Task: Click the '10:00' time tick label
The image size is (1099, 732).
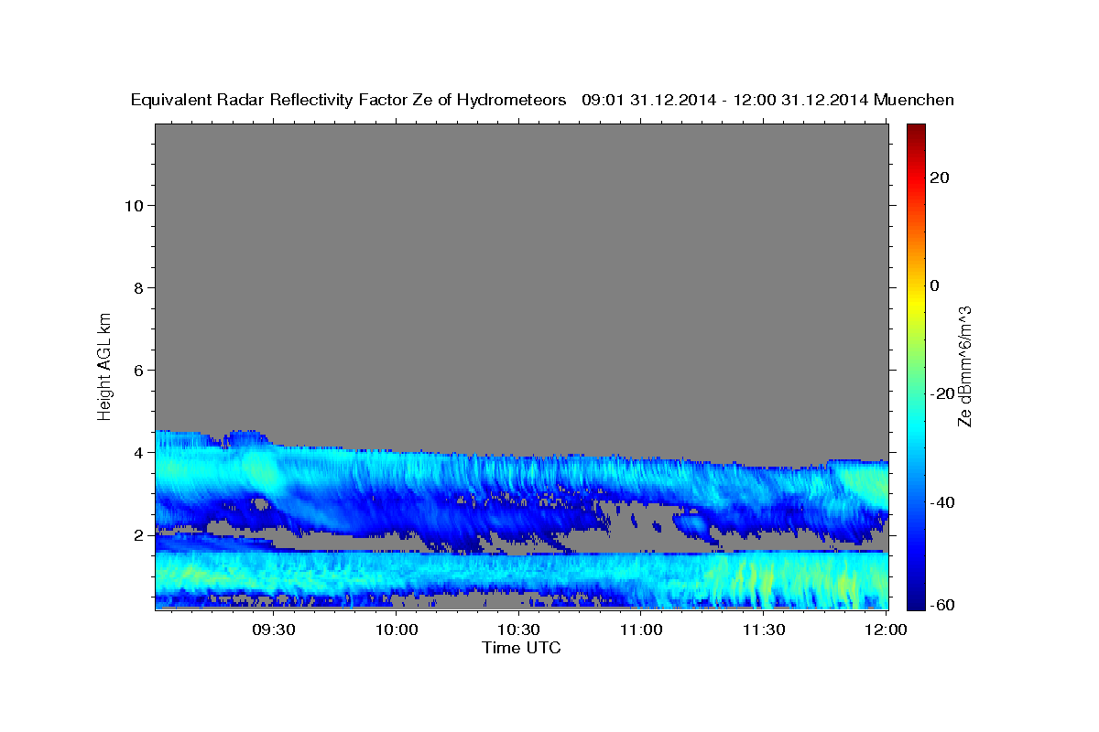Action: coord(397,630)
